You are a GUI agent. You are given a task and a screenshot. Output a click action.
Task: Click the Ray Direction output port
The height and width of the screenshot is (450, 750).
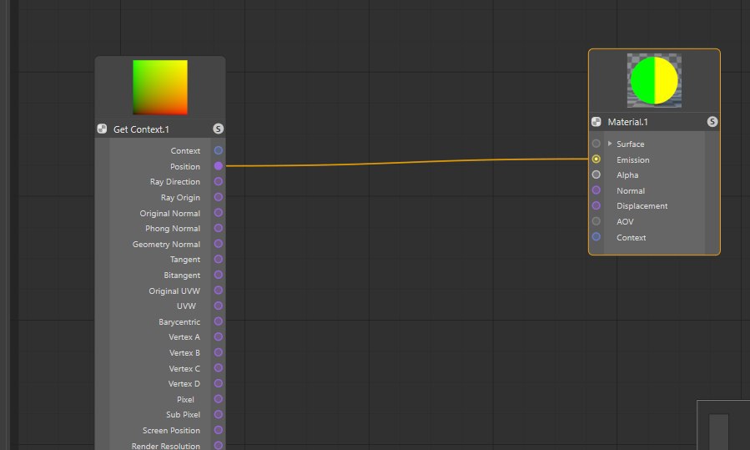218,181
